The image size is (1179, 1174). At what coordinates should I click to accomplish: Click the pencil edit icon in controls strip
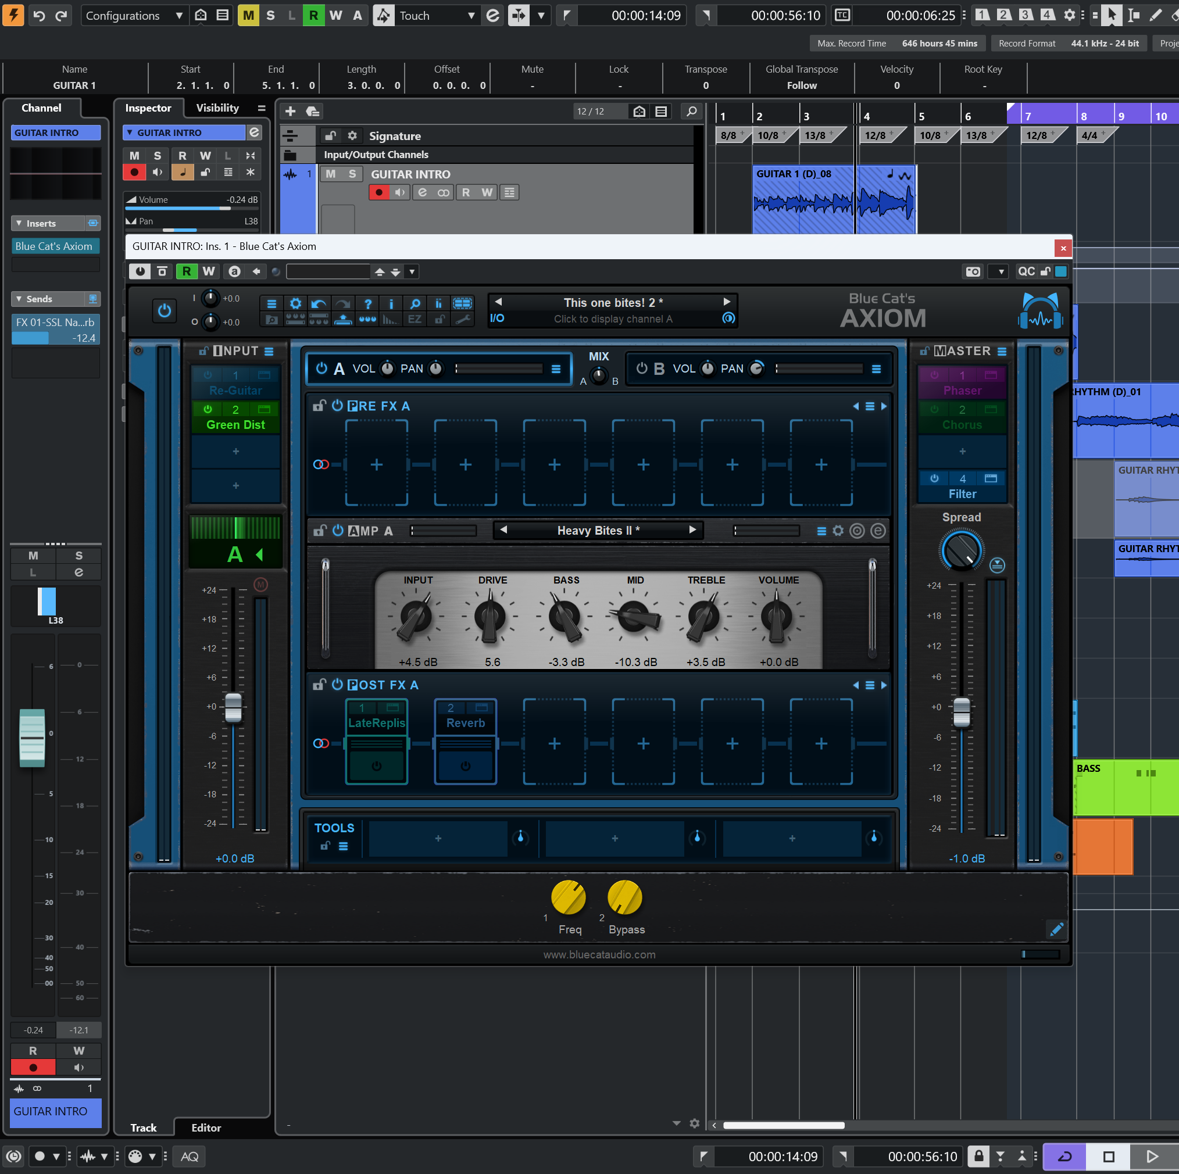click(x=1056, y=929)
